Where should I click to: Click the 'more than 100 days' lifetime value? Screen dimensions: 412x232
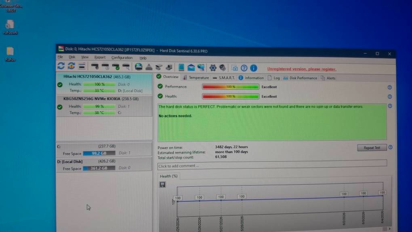pyautogui.click(x=231, y=152)
